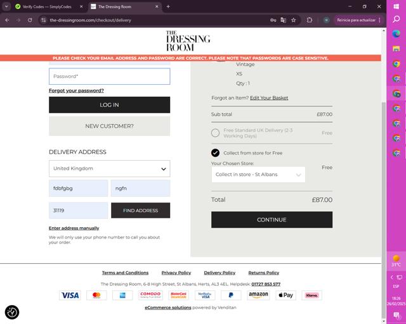Image resolution: width=406 pixels, height=324 pixels.
Task: Open the Forgot your password link
Action: [76, 90]
